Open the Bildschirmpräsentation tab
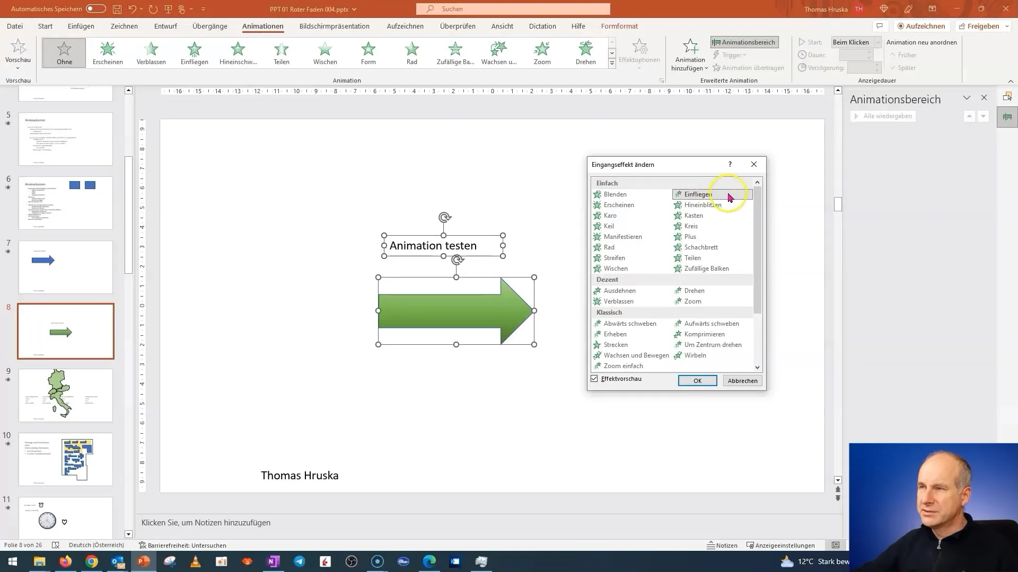Screen dimensions: 1018x572 335,26
